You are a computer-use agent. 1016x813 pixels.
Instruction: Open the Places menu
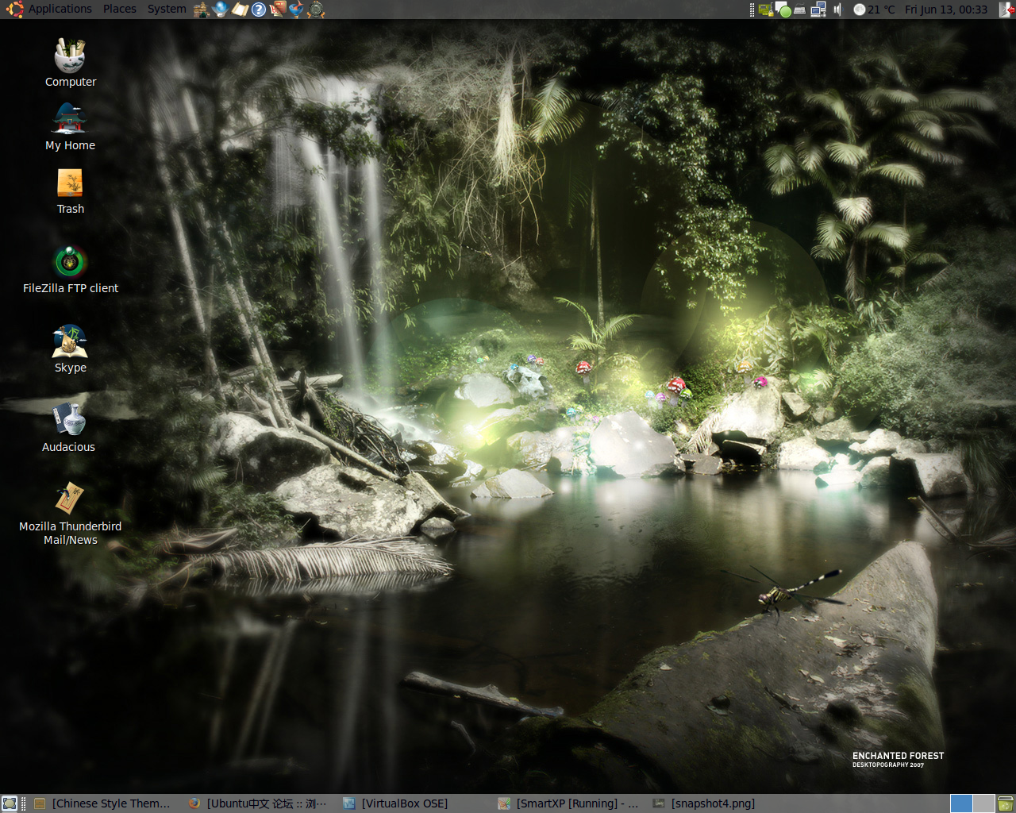click(120, 10)
